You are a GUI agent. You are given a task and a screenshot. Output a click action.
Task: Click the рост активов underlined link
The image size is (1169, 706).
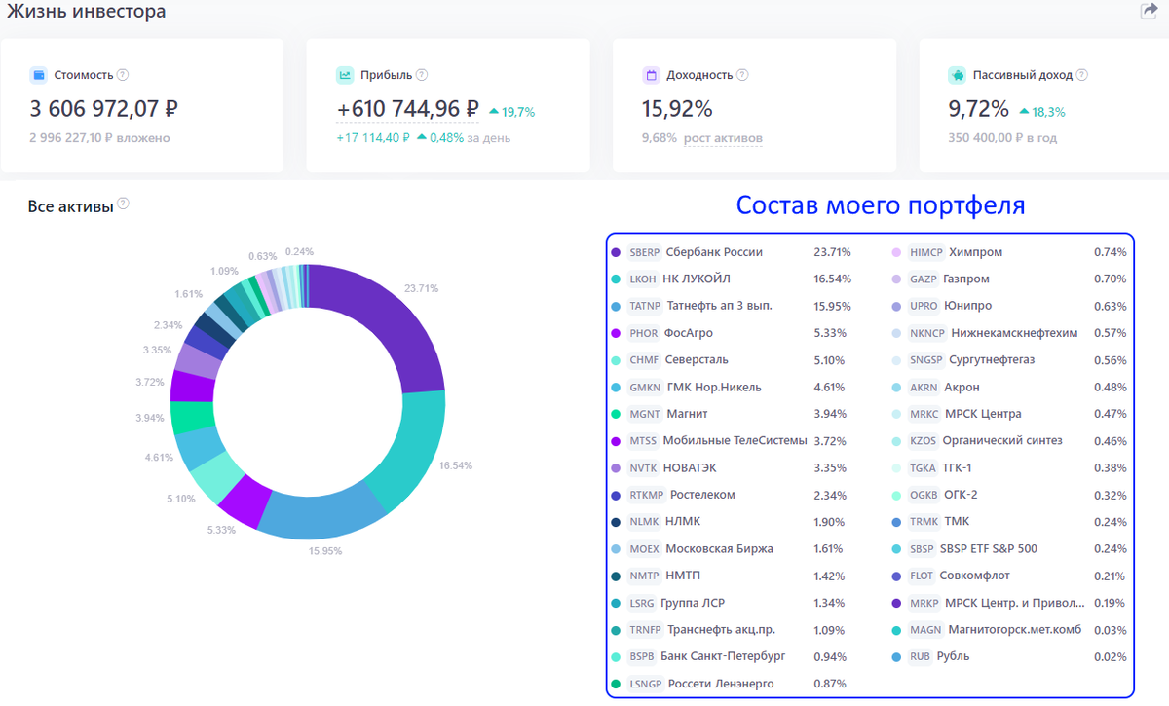[723, 138]
